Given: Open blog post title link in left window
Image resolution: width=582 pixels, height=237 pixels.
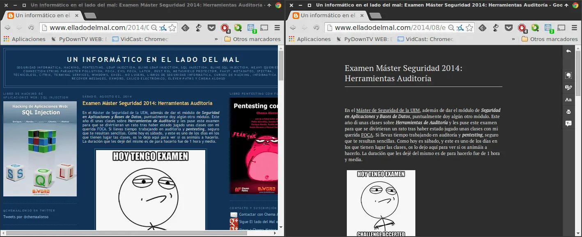Looking at the screenshot, I should 147,103.
